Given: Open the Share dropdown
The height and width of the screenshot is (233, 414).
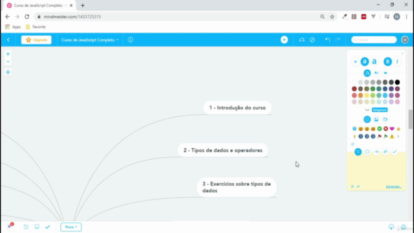Looking at the screenshot, I should click(71, 227).
